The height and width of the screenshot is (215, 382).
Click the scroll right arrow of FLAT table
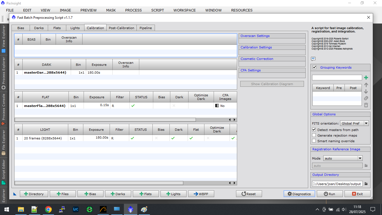click(x=234, y=120)
